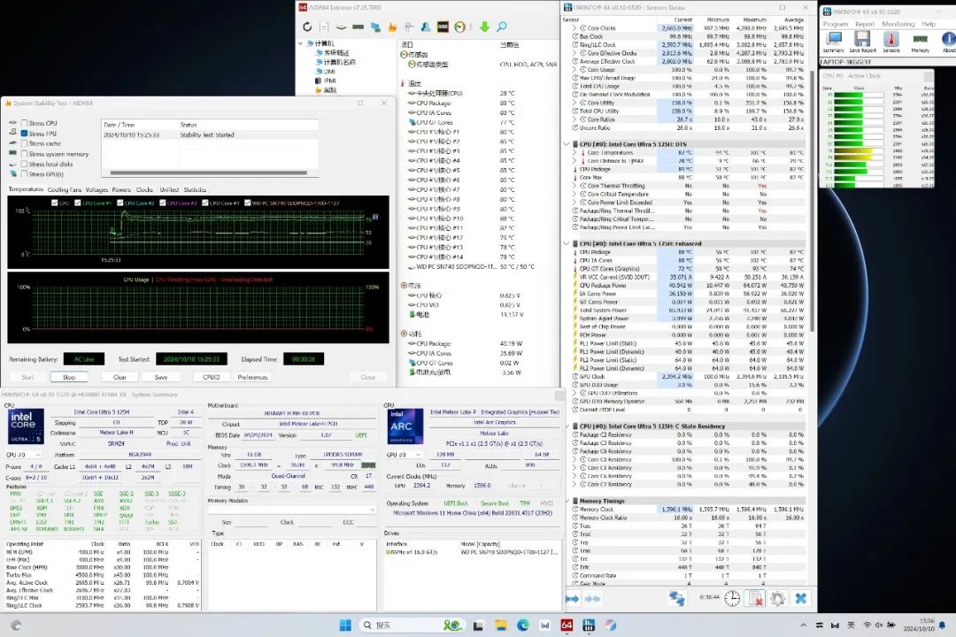Click the Intel Core Ultra 5 logo
This screenshot has height=637, width=956.
point(25,426)
